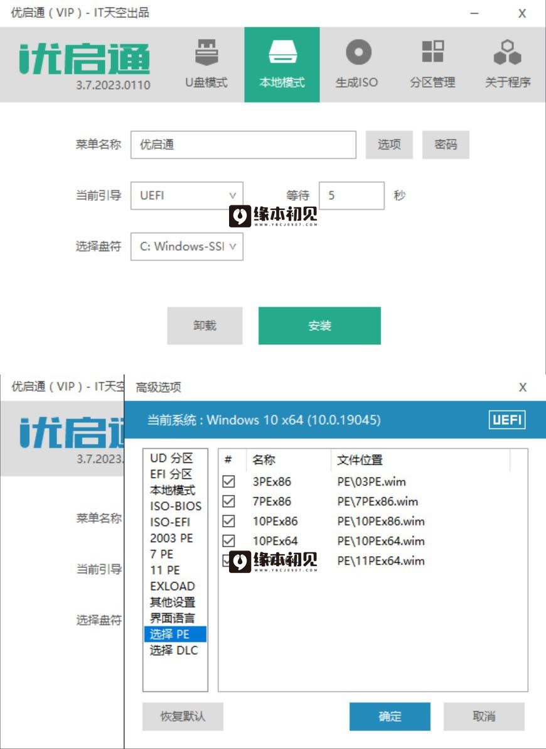Click the 卸载 uninstall button
Viewport: 546px width, 749px height.
[205, 325]
